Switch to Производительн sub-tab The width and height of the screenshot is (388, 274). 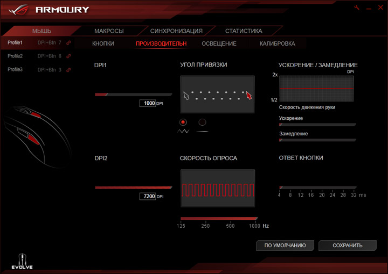pos(161,44)
